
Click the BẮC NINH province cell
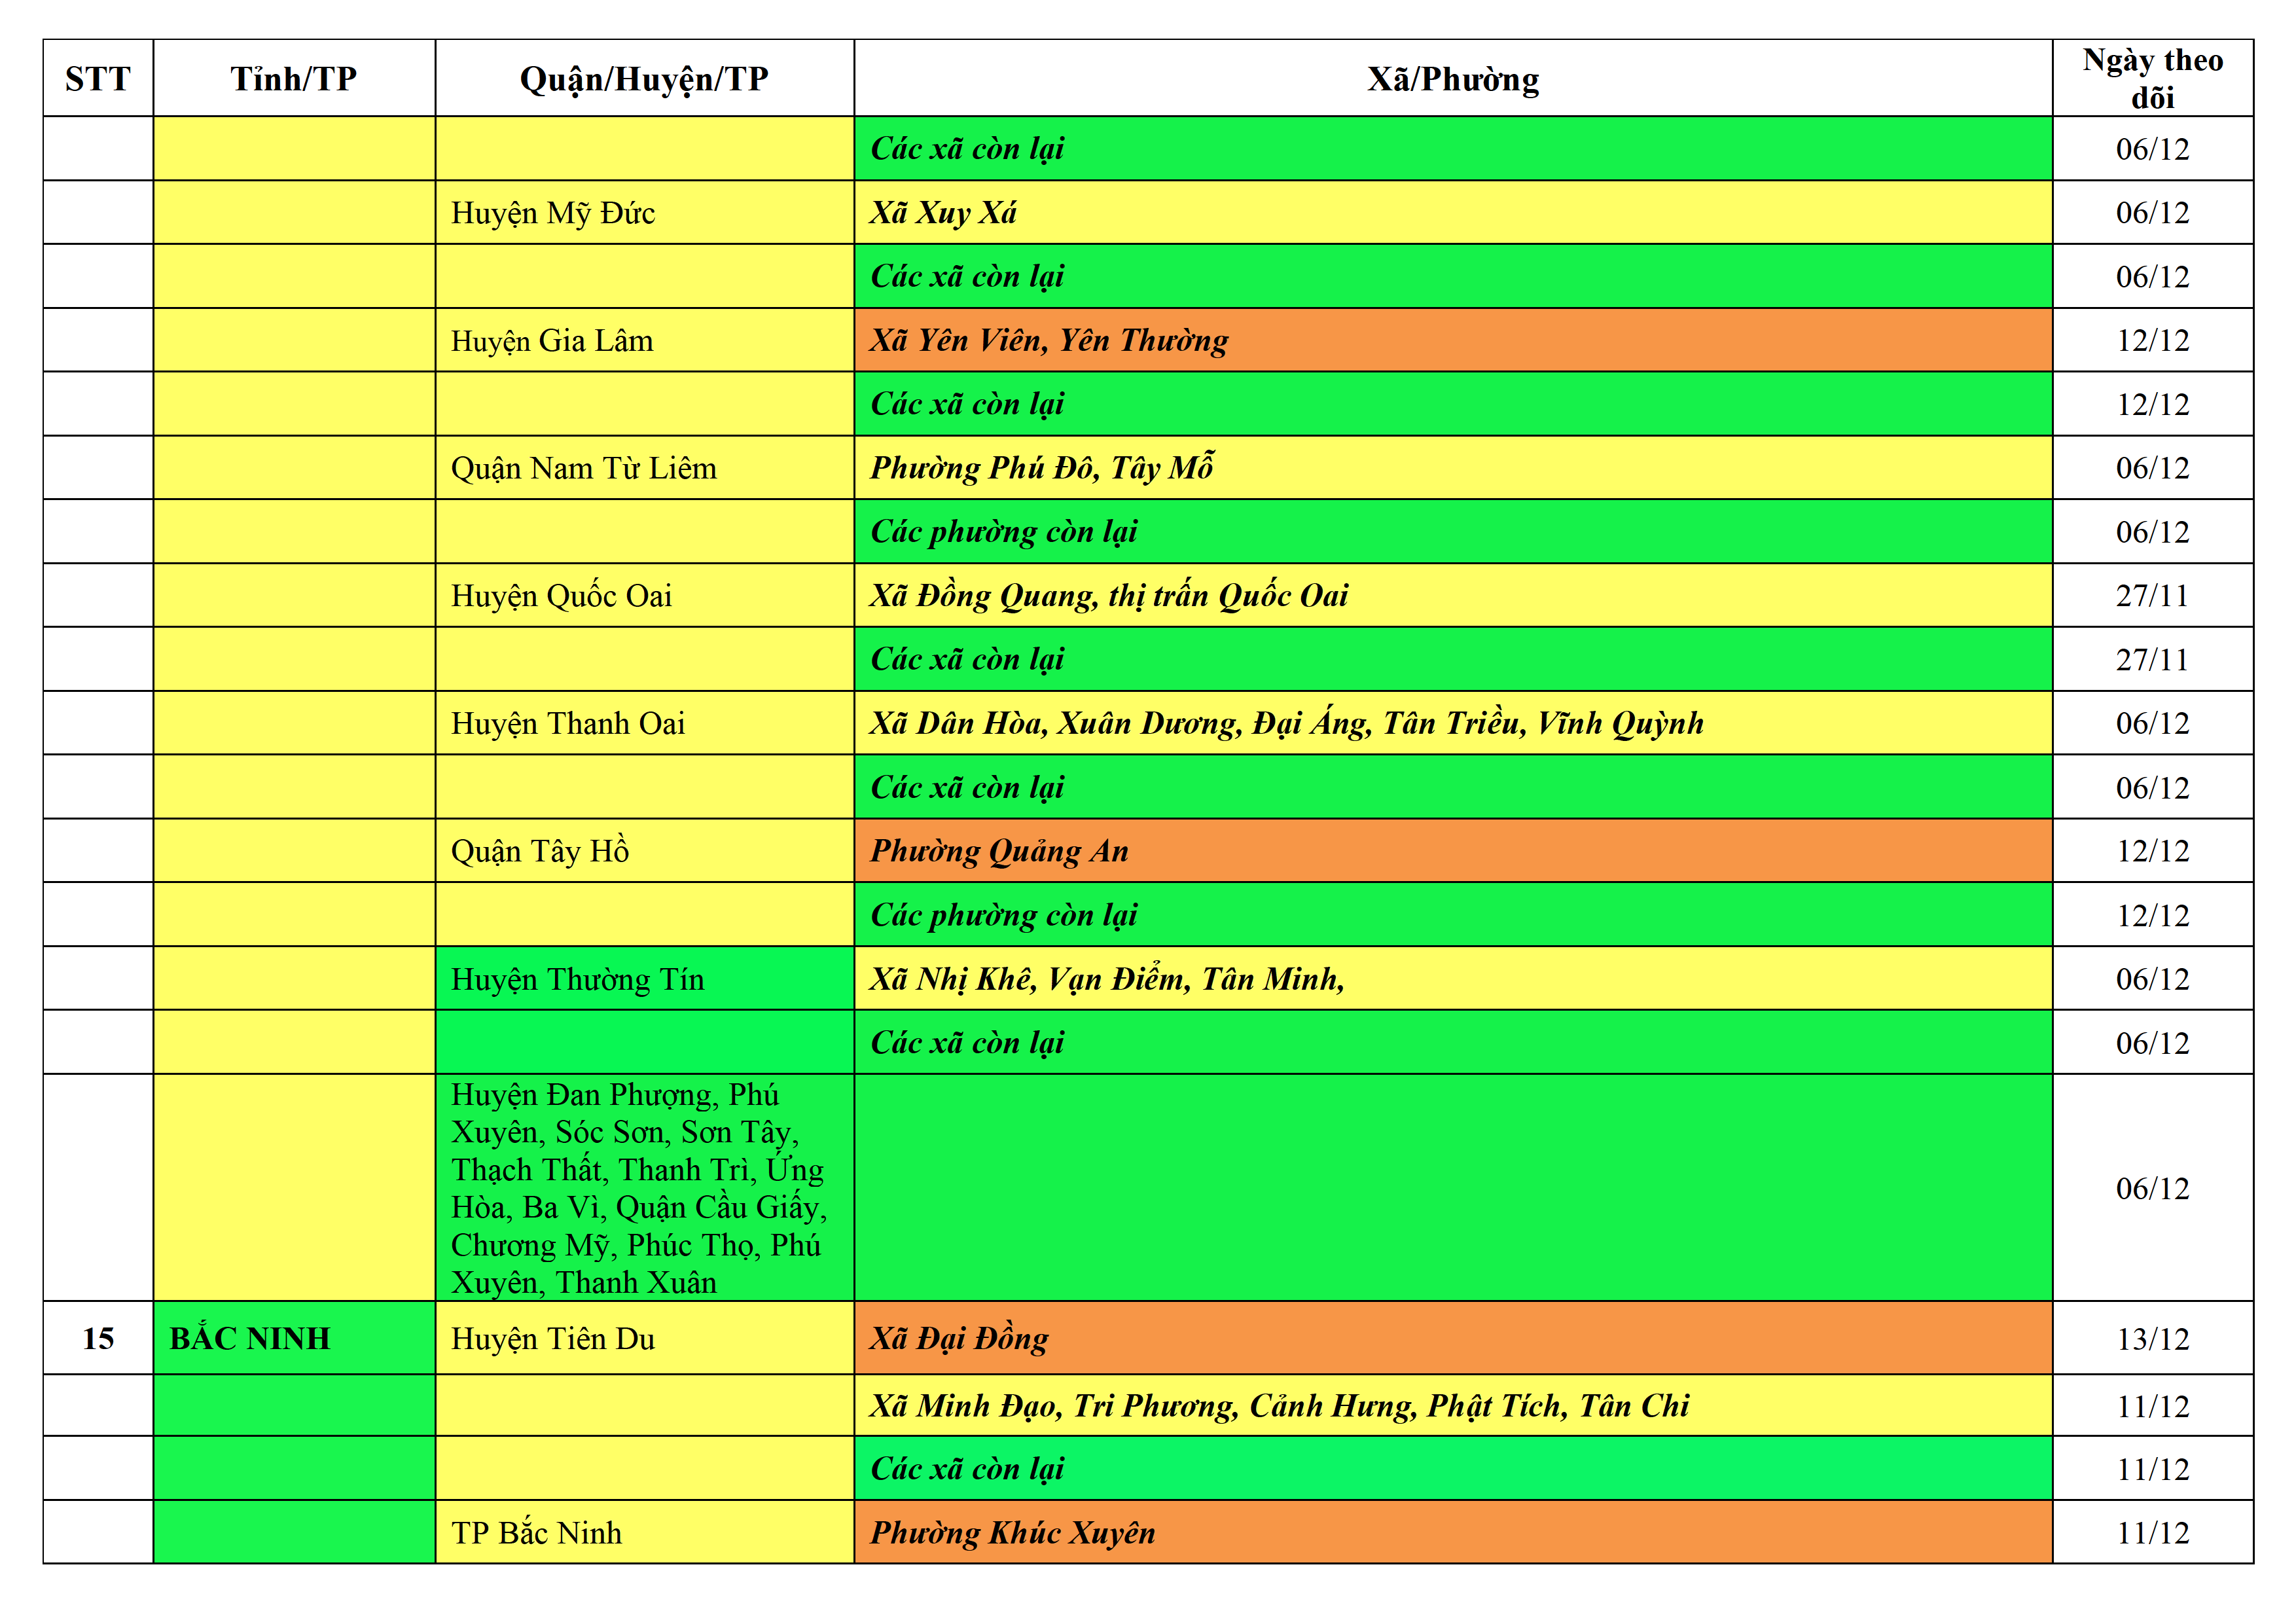[250, 1338]
